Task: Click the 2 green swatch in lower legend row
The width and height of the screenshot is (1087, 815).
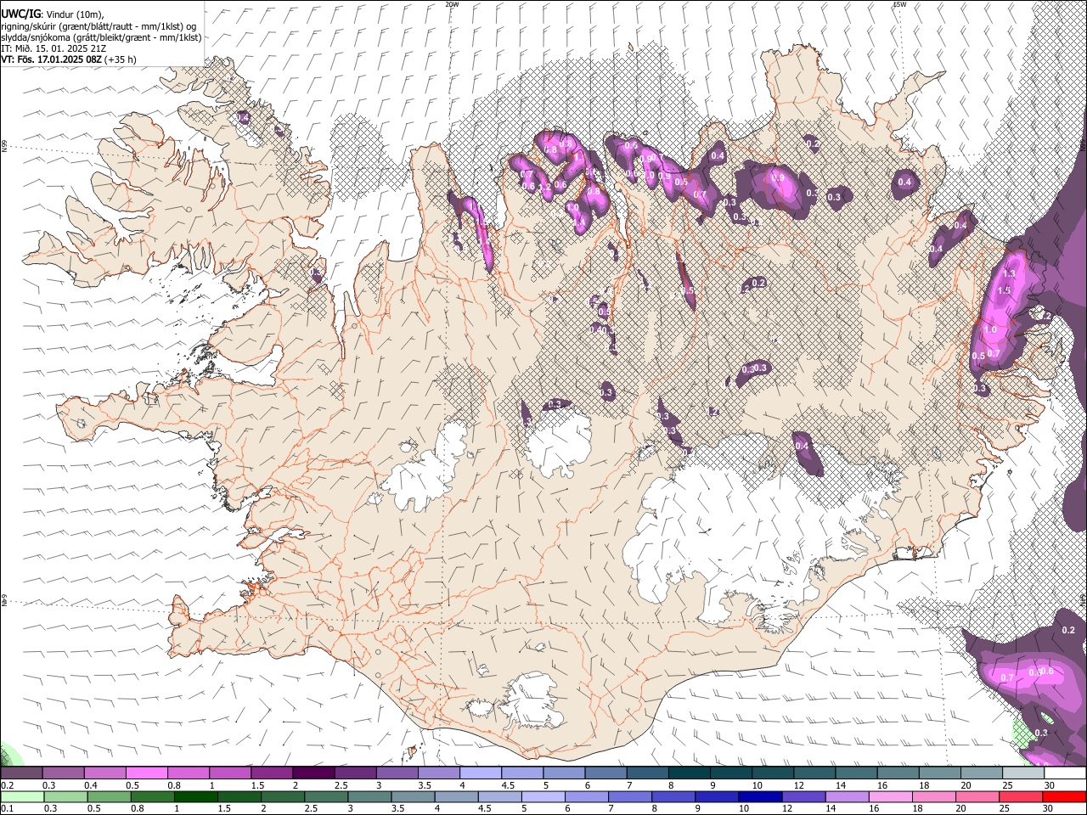Action: [284, 796]
